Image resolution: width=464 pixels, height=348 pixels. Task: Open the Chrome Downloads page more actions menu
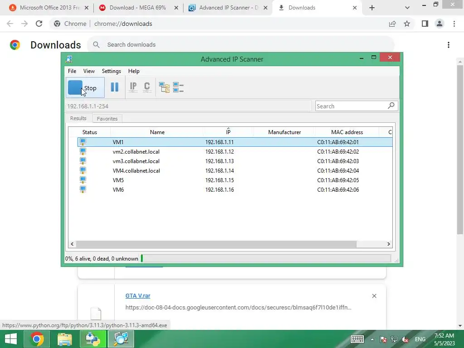[448, 45]
